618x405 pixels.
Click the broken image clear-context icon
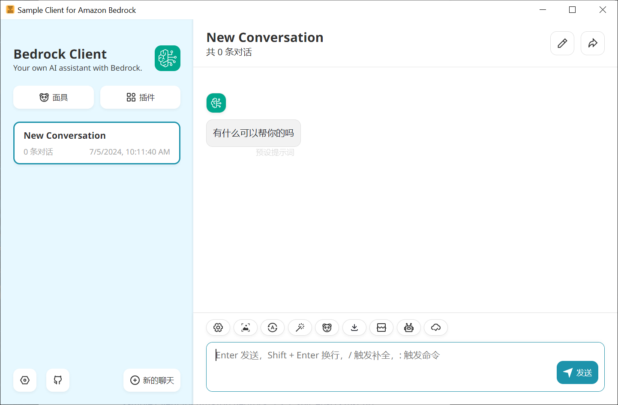click(381, 328)
